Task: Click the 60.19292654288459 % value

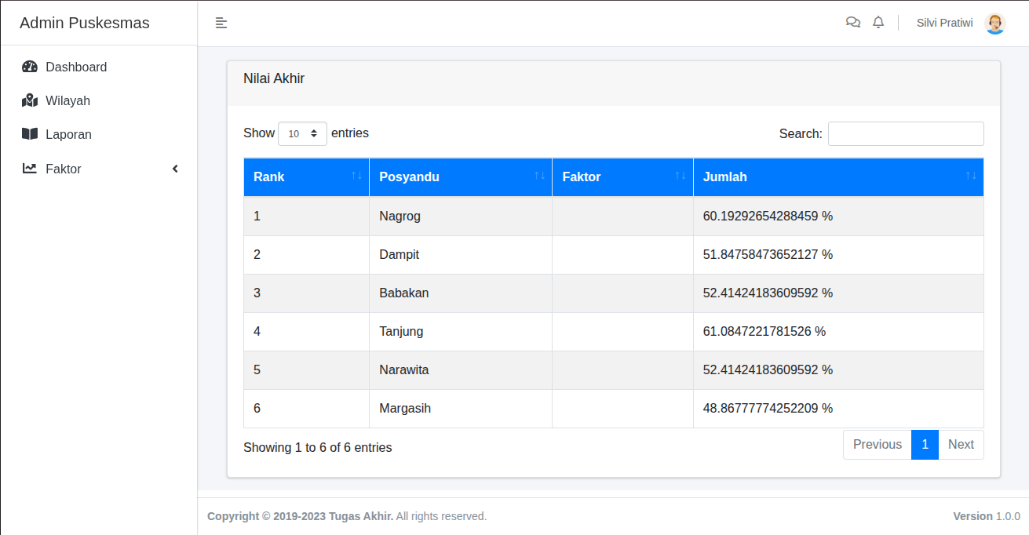Action: 768,216
